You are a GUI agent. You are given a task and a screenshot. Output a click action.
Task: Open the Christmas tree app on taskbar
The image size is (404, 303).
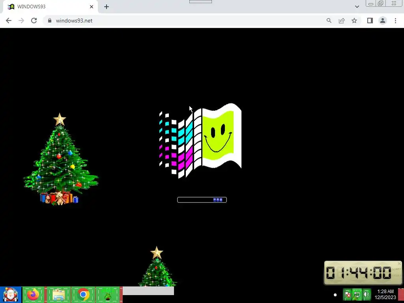(x=108, y=295)
